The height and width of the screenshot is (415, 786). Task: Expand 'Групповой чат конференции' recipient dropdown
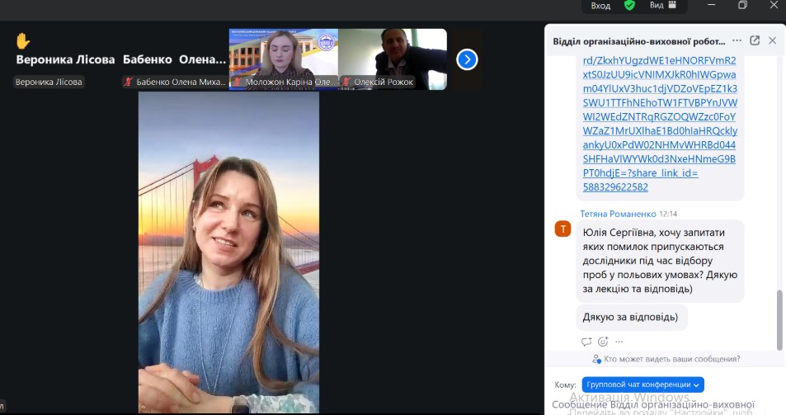(x=642, y=384)
